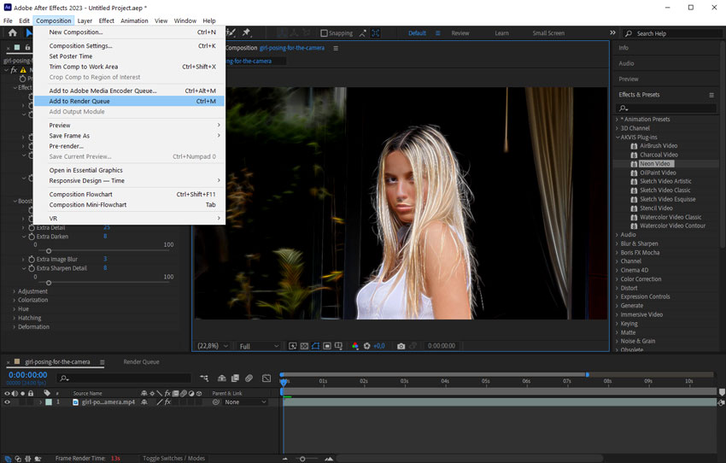Switch to the Review workspace
This screenshot has width=726, height=463.
click(x=460, y=33)
